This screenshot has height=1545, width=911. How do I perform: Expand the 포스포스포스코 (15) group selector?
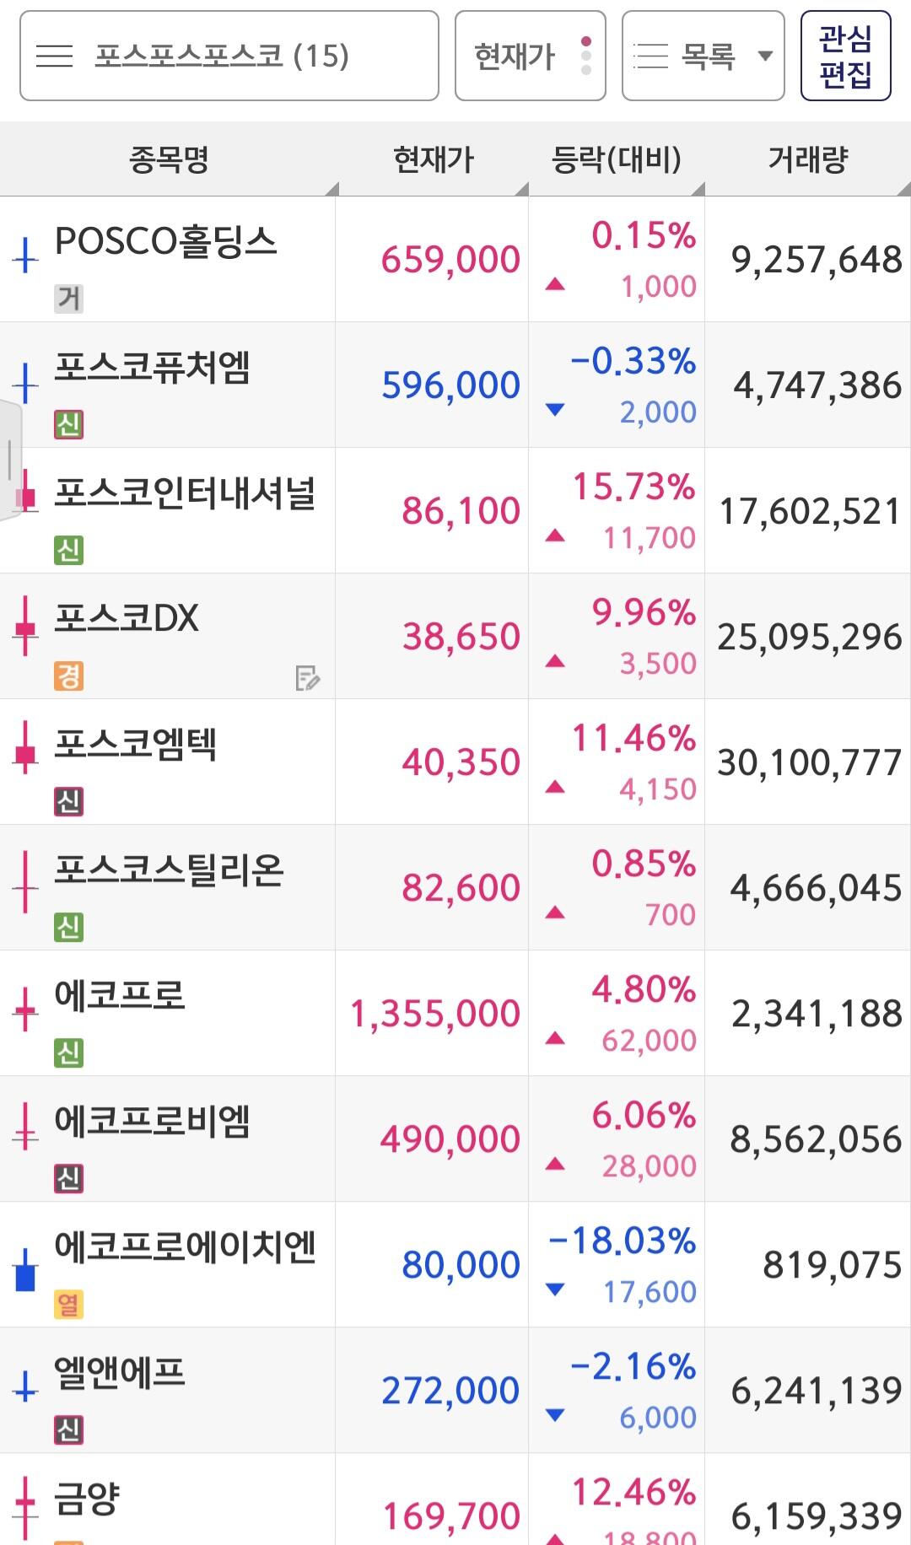point(229,57)
